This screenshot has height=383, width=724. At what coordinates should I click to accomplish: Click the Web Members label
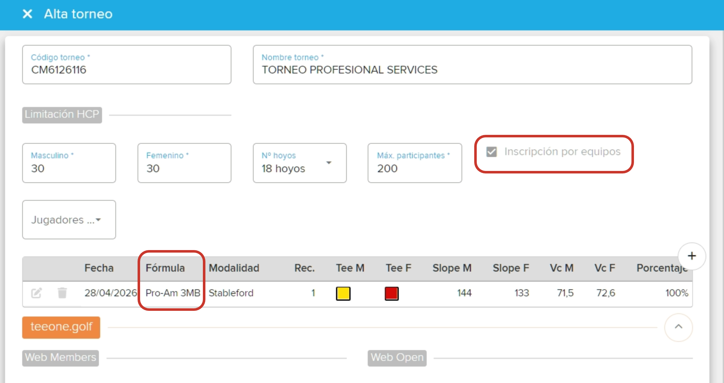click(61, 358)
